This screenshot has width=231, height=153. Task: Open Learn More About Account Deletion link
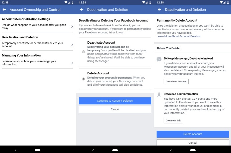pyautogui.click(x=179, y=36)
